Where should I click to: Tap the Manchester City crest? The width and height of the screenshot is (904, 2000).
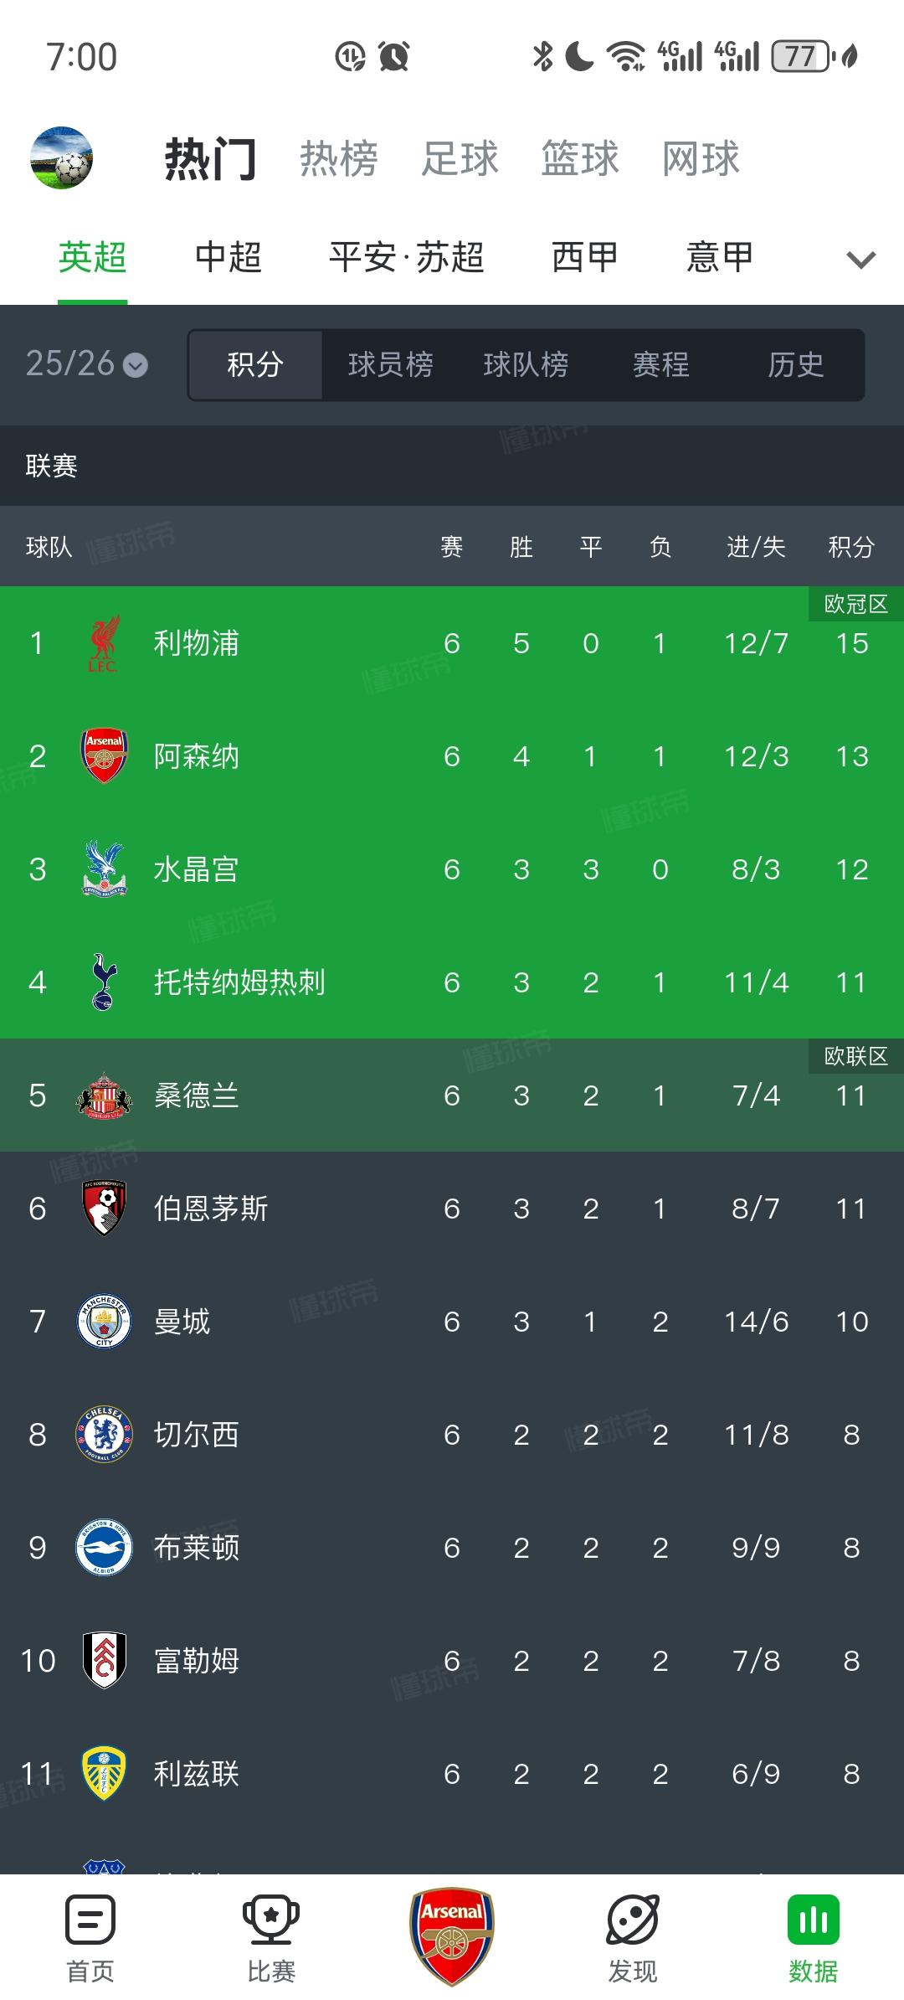[x=104, y=1322]
